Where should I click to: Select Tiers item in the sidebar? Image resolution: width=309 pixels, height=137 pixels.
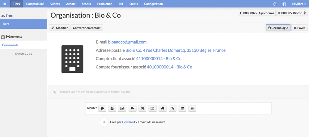coord(23,24)
